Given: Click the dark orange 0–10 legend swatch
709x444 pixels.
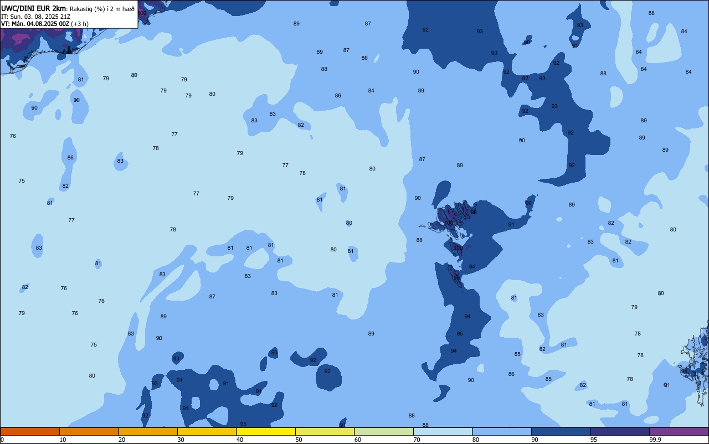Looking at the screenshot, I should [30, 431].
